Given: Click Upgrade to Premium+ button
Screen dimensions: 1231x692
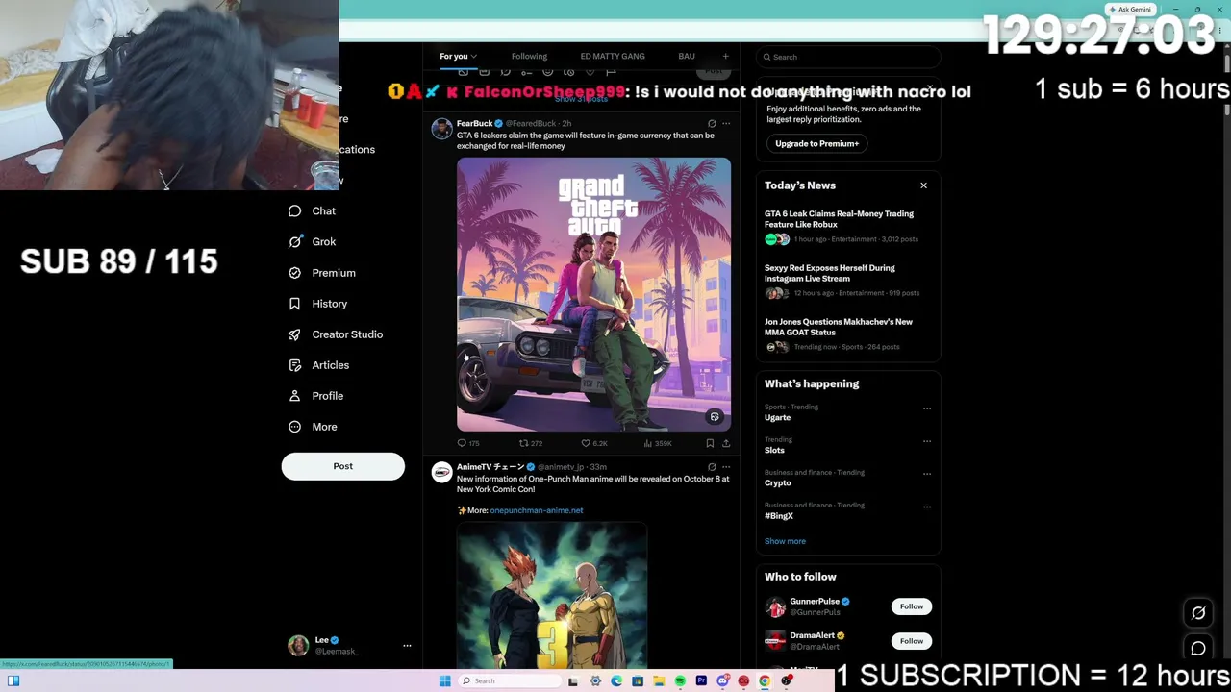Looking at the screenshot, I should click(817, 144).
